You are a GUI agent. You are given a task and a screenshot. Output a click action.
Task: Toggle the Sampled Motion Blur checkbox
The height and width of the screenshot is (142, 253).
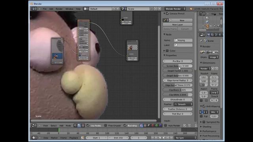(204, 122)
